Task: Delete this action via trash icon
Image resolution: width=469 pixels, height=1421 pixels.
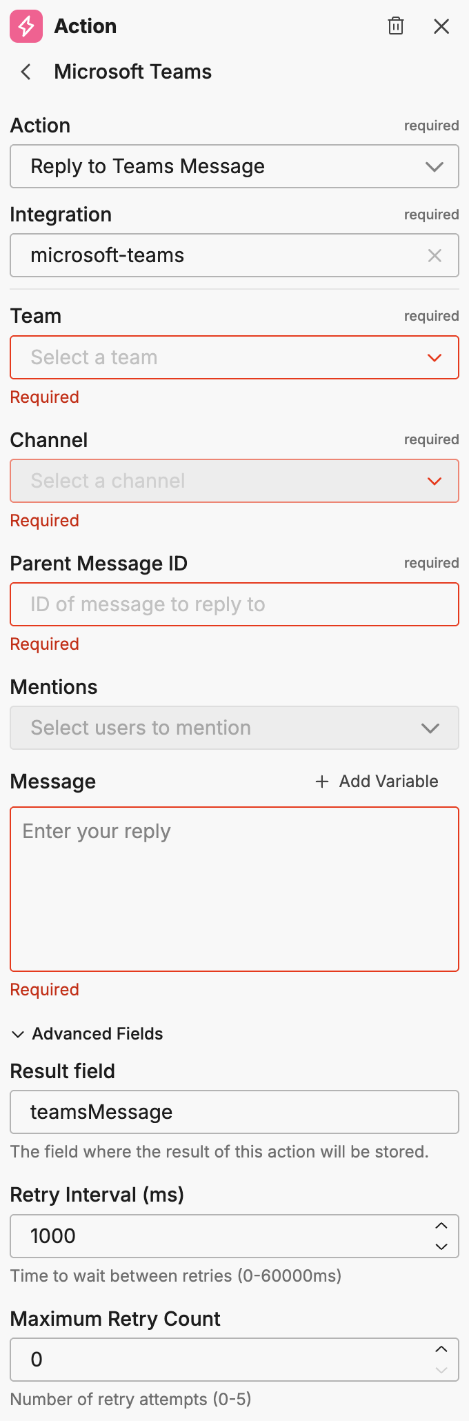Action: 396,26
